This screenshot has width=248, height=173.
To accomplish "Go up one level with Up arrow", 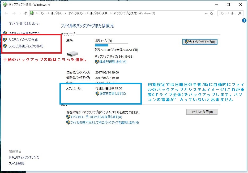I will 25,13.
